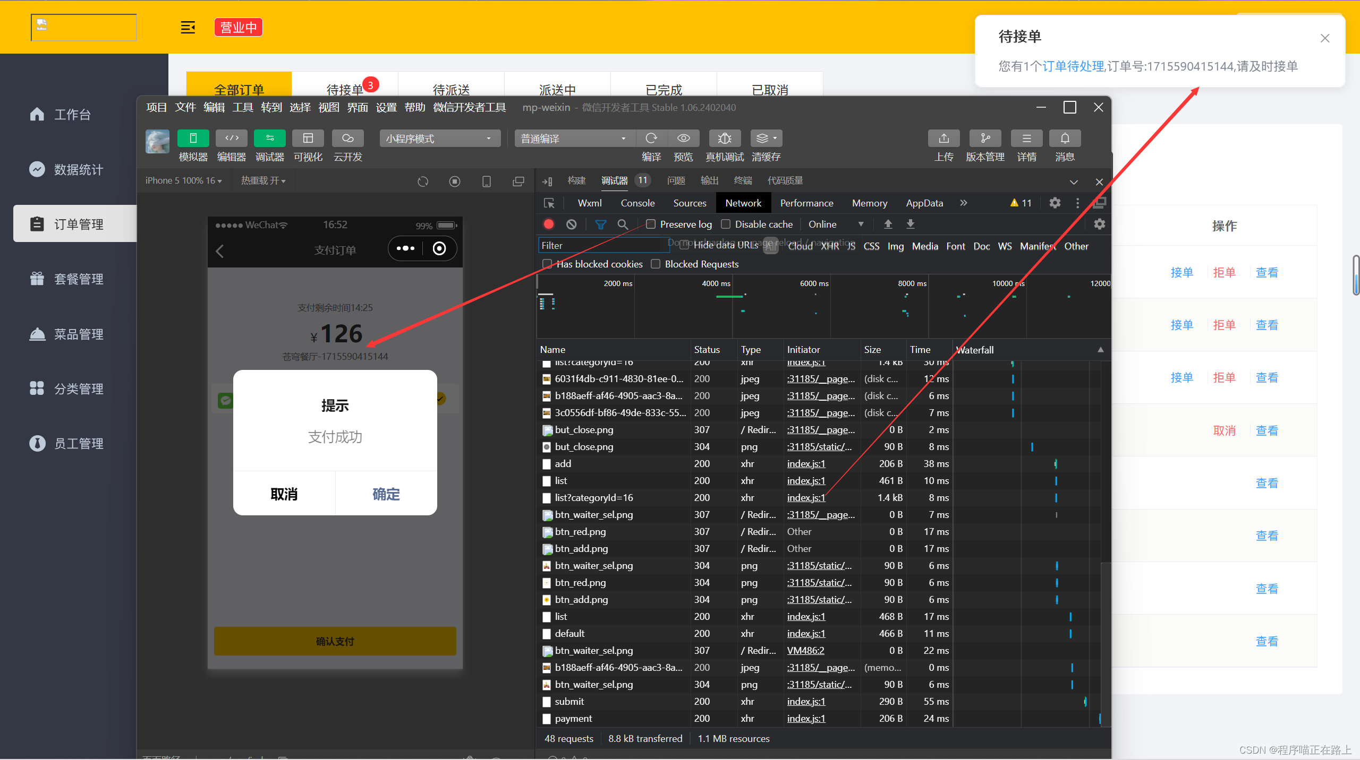Image resolution: width=1360 pixels, height=760 pixels.
Task: Switch to the Sources tab
Action: coord(690,203)
